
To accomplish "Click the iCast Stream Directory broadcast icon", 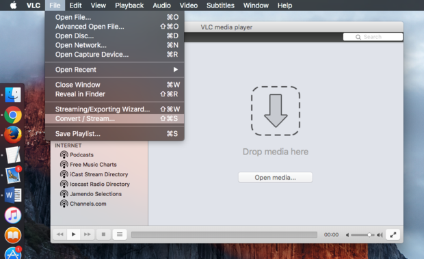I will tap(64, 174).
